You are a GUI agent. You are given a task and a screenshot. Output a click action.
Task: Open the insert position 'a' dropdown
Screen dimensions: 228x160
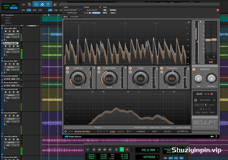point(80,10)
